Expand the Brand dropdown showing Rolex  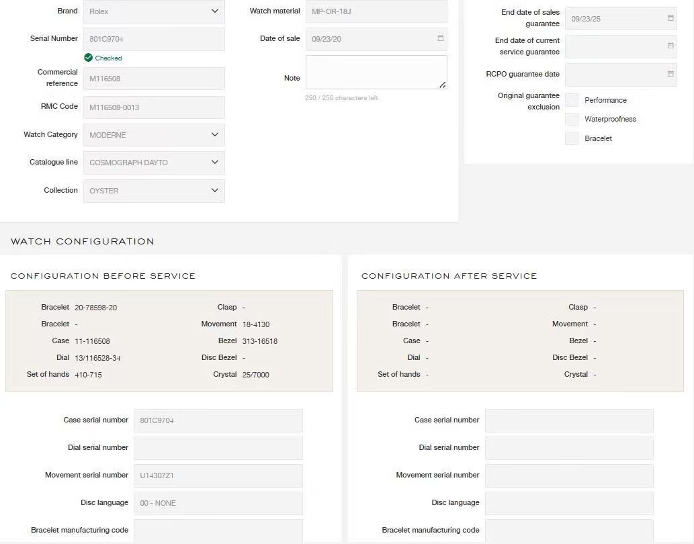154,11
